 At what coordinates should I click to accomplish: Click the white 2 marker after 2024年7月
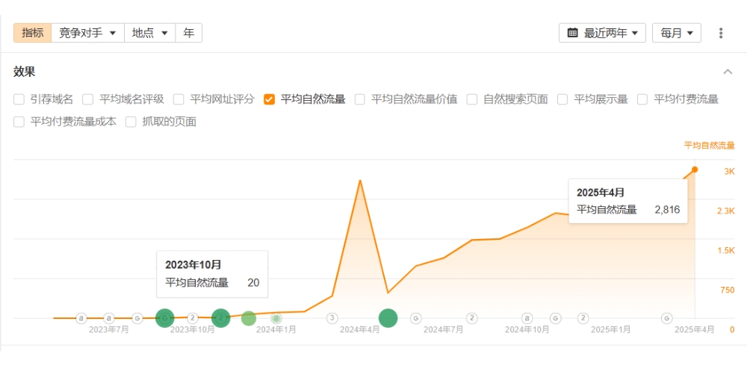[x=471, y=318]
